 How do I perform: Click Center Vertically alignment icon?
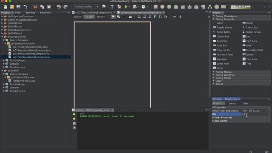[x=166, y=17]
